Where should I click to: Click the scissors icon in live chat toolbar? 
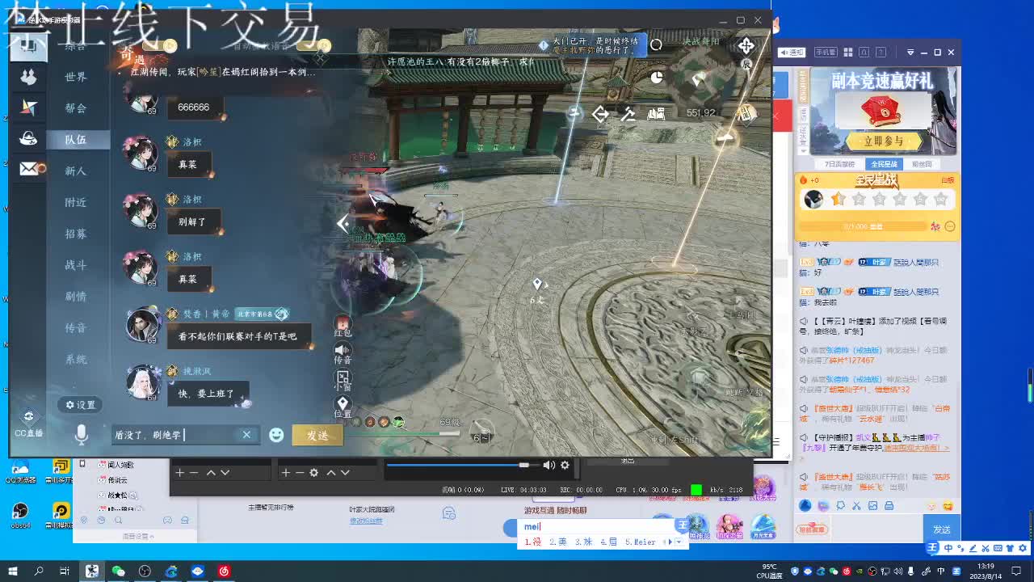(856, 506)
